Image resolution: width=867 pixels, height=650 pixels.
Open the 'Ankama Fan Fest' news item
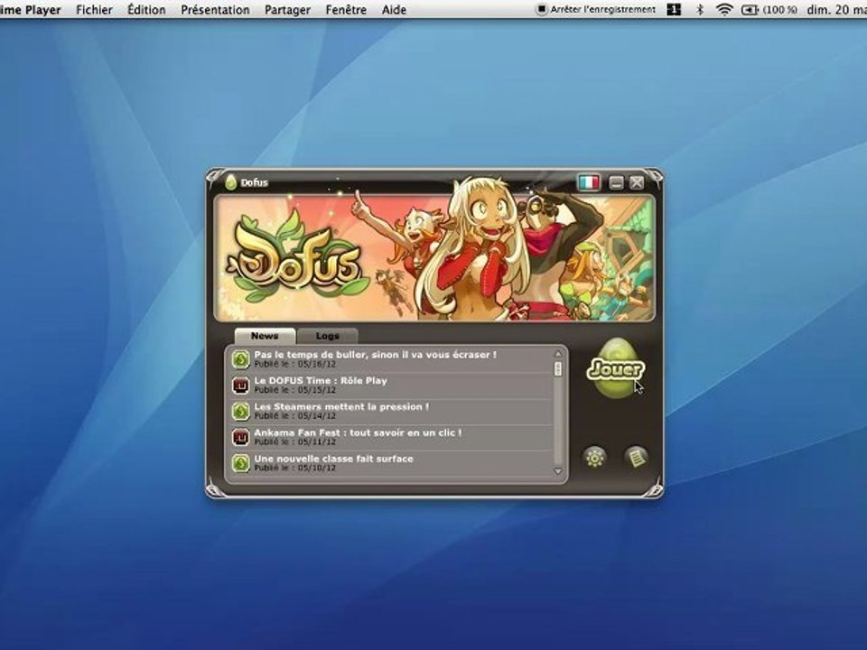(x=391, y=437)
